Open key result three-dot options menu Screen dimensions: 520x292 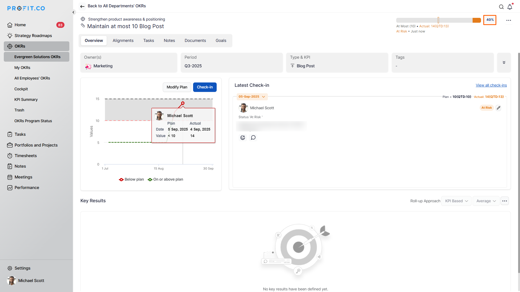[x=509, y=20]
